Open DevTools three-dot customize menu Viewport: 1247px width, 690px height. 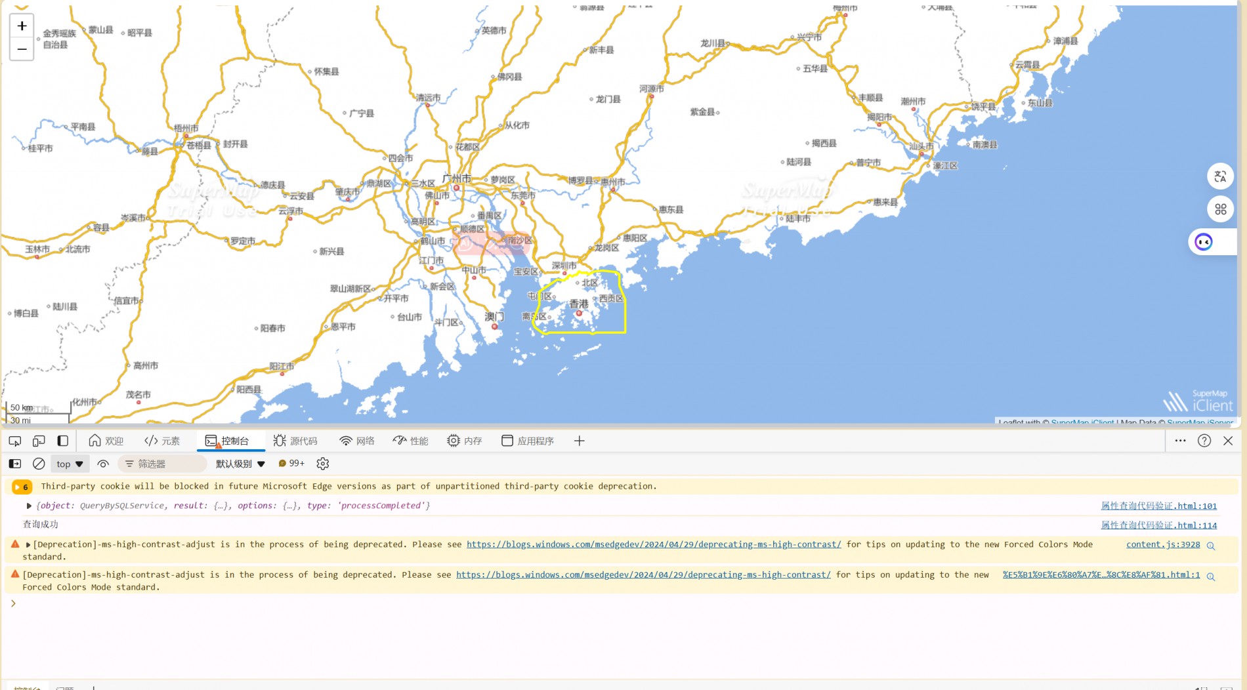coord(1180,441)
